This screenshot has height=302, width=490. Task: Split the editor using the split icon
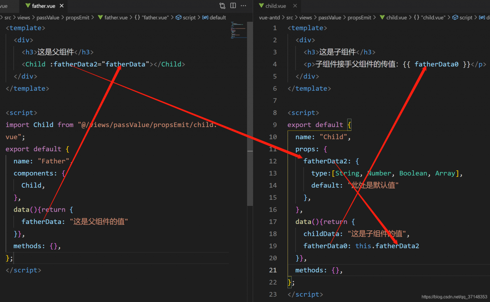pos(233,6)
